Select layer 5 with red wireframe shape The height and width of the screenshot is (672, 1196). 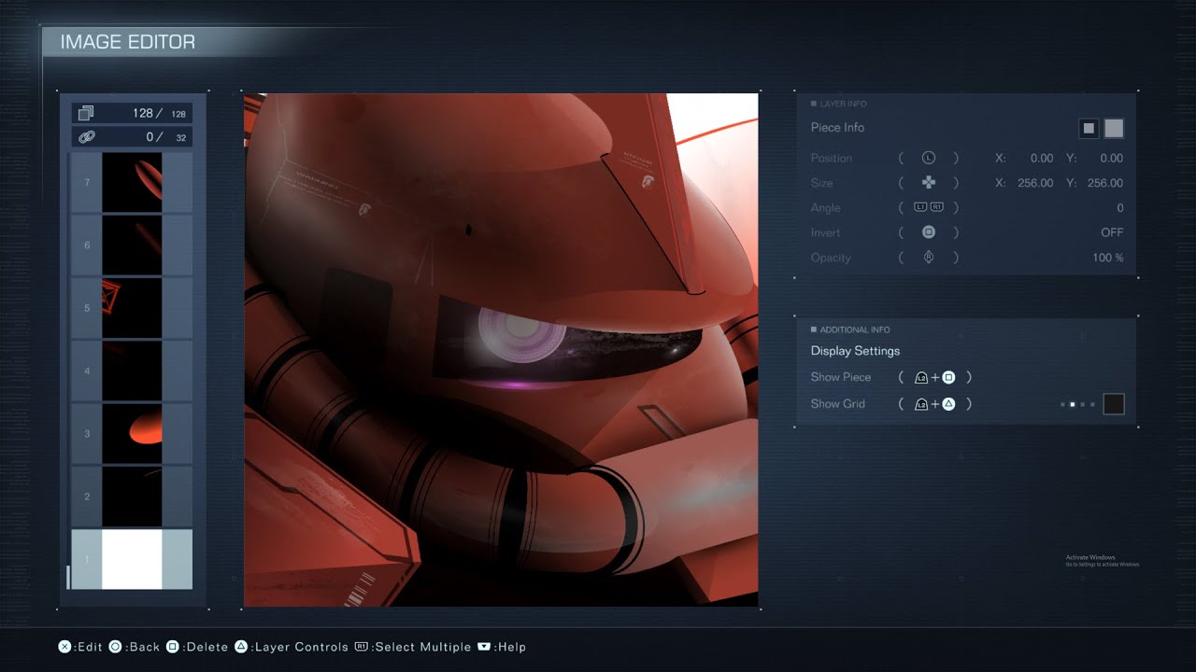tap(132, 308)
